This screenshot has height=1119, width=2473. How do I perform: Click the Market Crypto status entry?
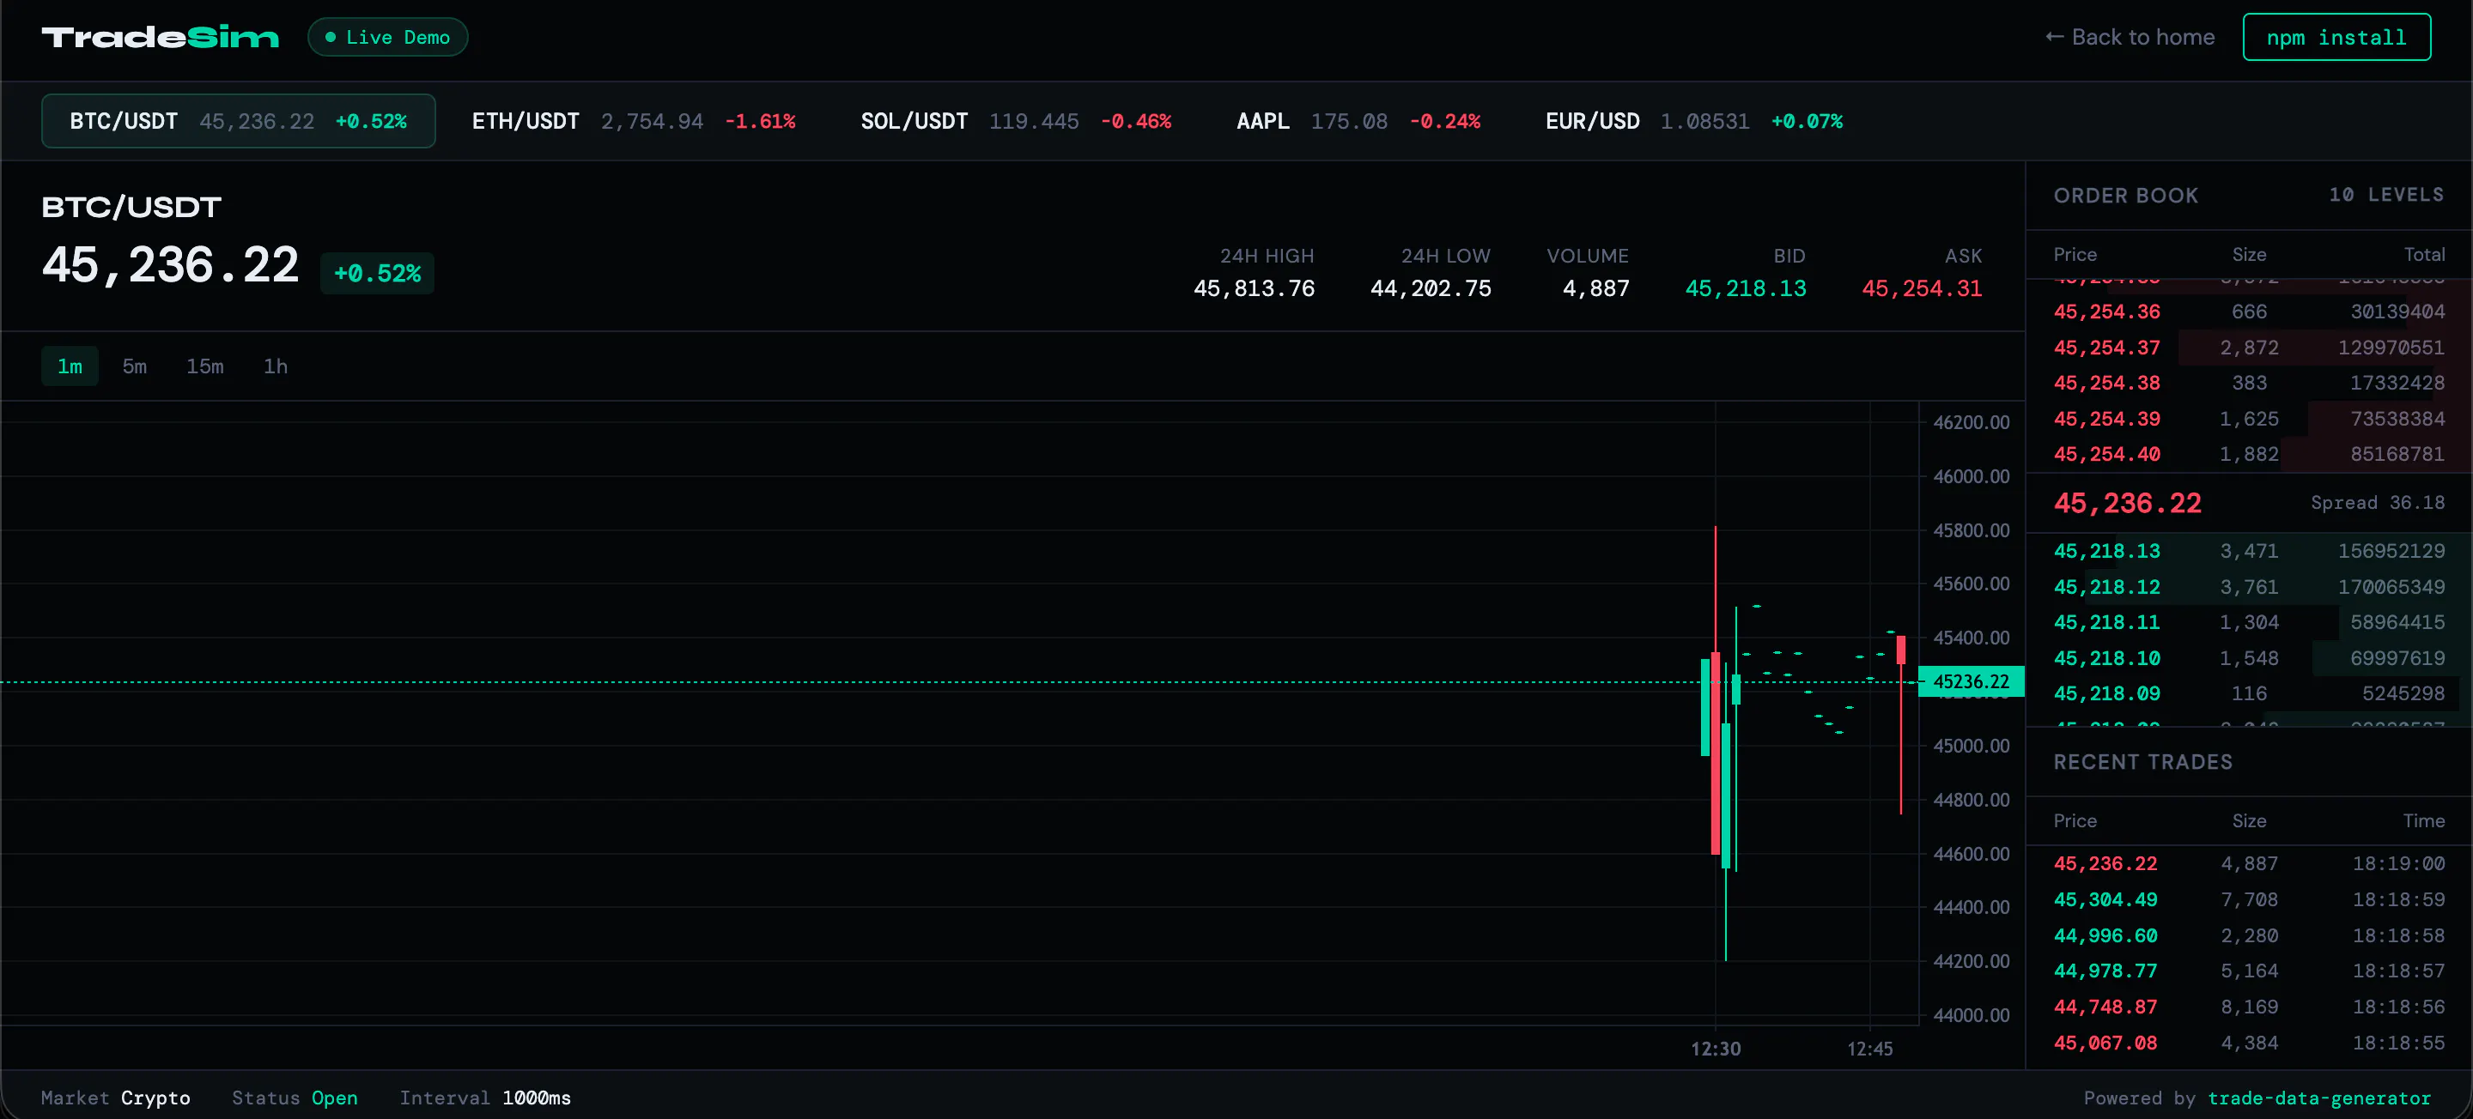point(115,1098)
